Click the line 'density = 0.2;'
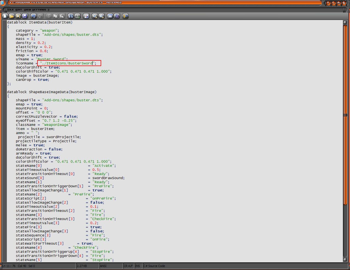 tap(31, 43)
